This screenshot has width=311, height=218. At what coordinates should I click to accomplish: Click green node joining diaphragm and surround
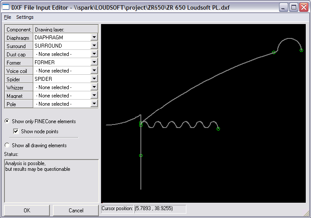tap(274, 52)
